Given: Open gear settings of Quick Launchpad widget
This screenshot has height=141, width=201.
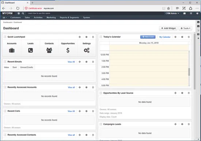Looking at the screenshot, I should point(86,37).
